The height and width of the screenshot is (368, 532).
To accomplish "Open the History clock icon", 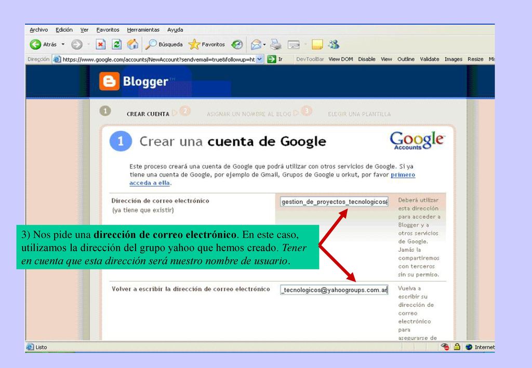I will [x=237, y=45].
